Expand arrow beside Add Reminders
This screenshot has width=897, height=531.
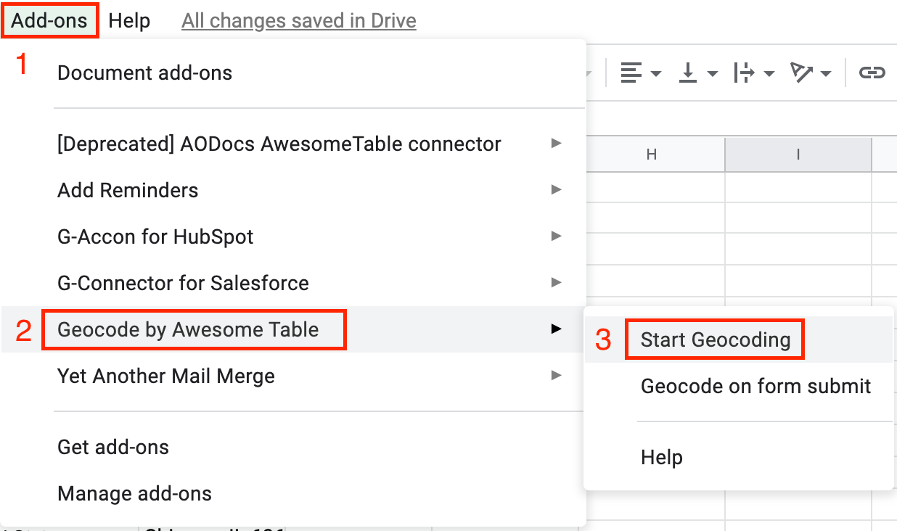click(557, 190)
